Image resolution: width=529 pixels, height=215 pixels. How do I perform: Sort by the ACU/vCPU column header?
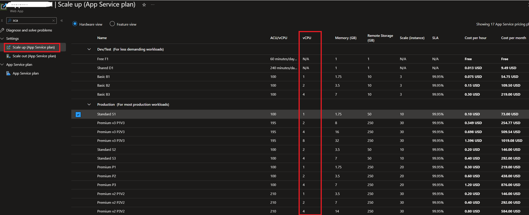tap(278, 38)
